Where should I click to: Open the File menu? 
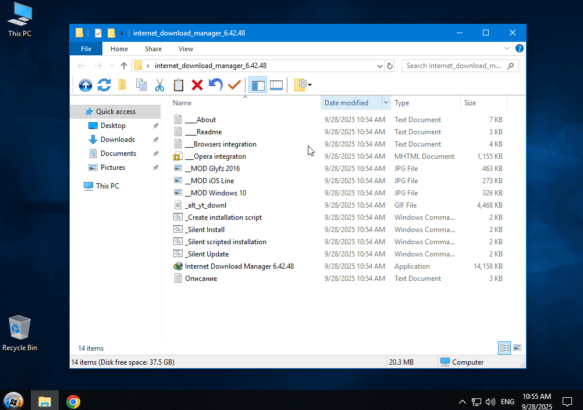click(x=86, y=49)
